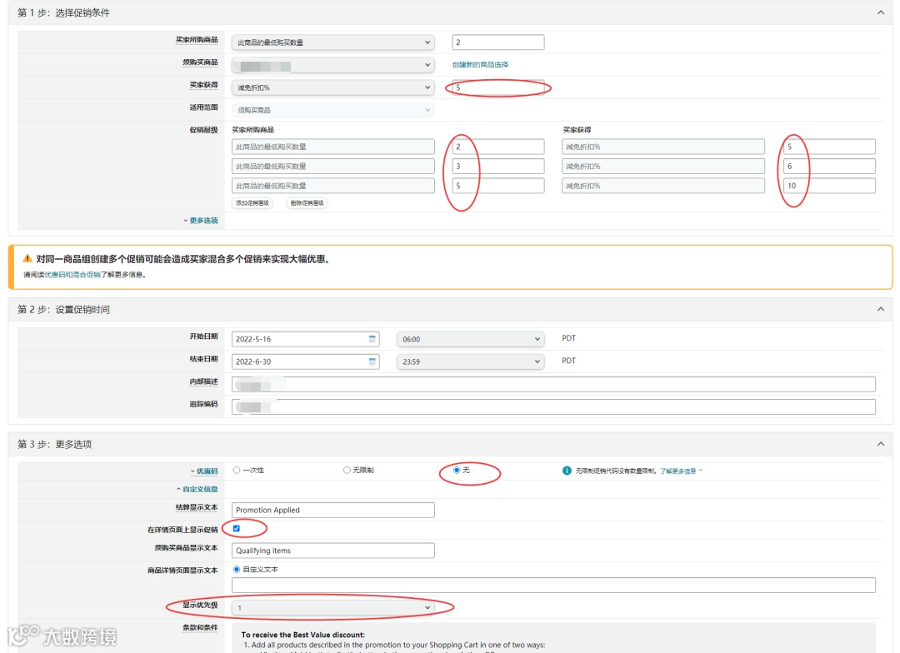Collapse the 自定义信息 section link
The height and width of the screenshot is (653, 900).
point(200,490)
